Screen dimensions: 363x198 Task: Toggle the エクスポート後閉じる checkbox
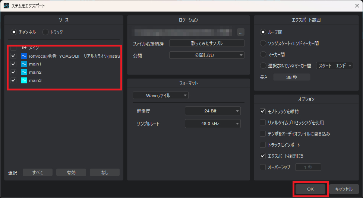tap(262, 156)
